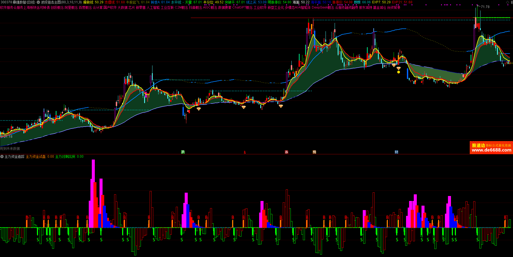This screenshot has width=513, height=257.
Task: Click the 21.18 low price label
Action: coord(8,136)
